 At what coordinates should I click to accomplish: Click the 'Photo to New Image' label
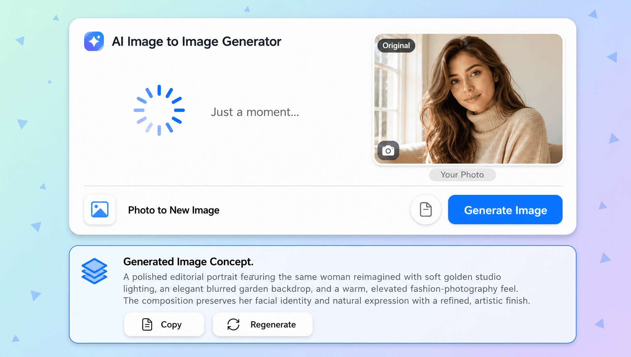coord(174,210)
